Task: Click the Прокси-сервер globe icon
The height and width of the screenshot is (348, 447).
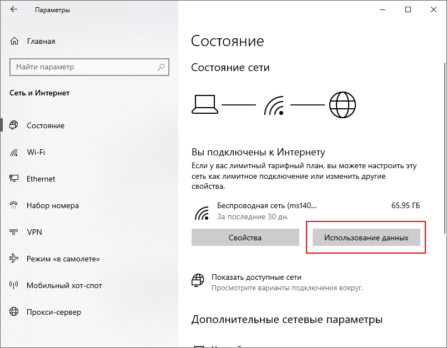Action: pos(14,311)
